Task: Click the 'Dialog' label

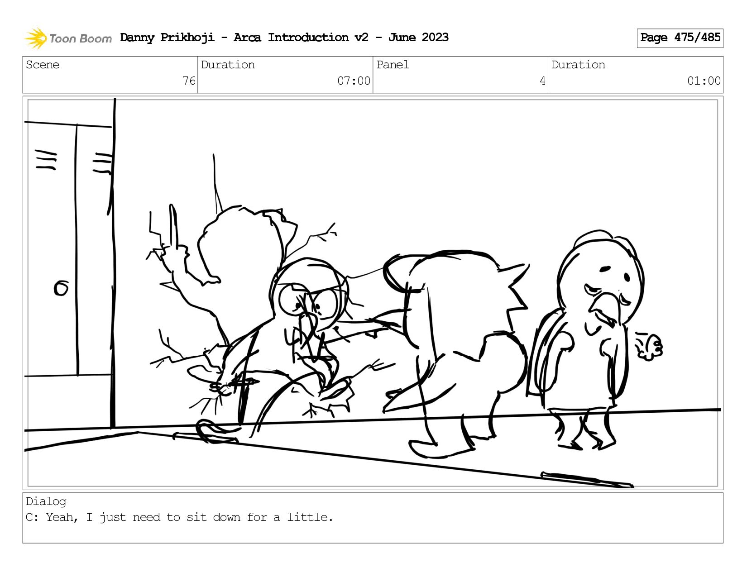Action: tap(46, 501)
